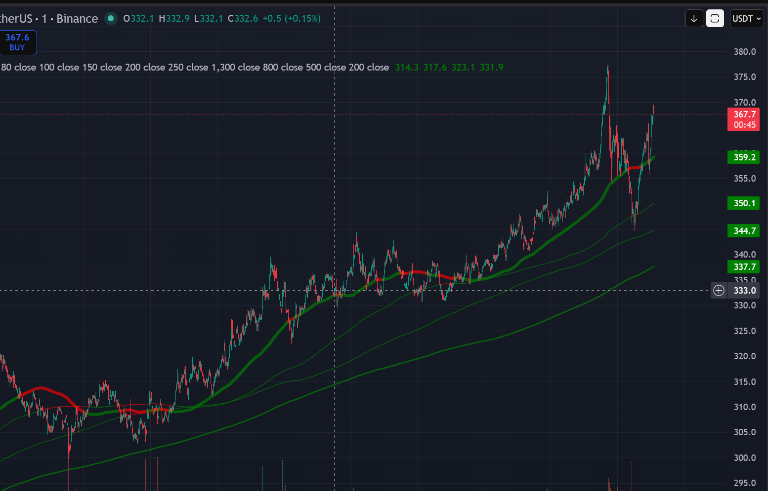Select the green 359.2 price label
Viewport: 768px width, 491px height.
coord(743,157)
